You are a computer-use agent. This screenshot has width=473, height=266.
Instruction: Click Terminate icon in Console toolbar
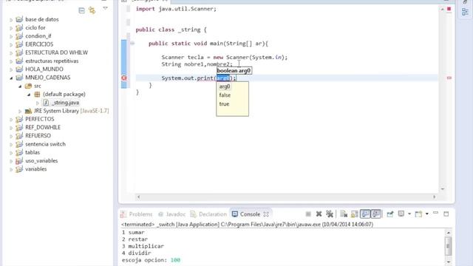point(308,214)
